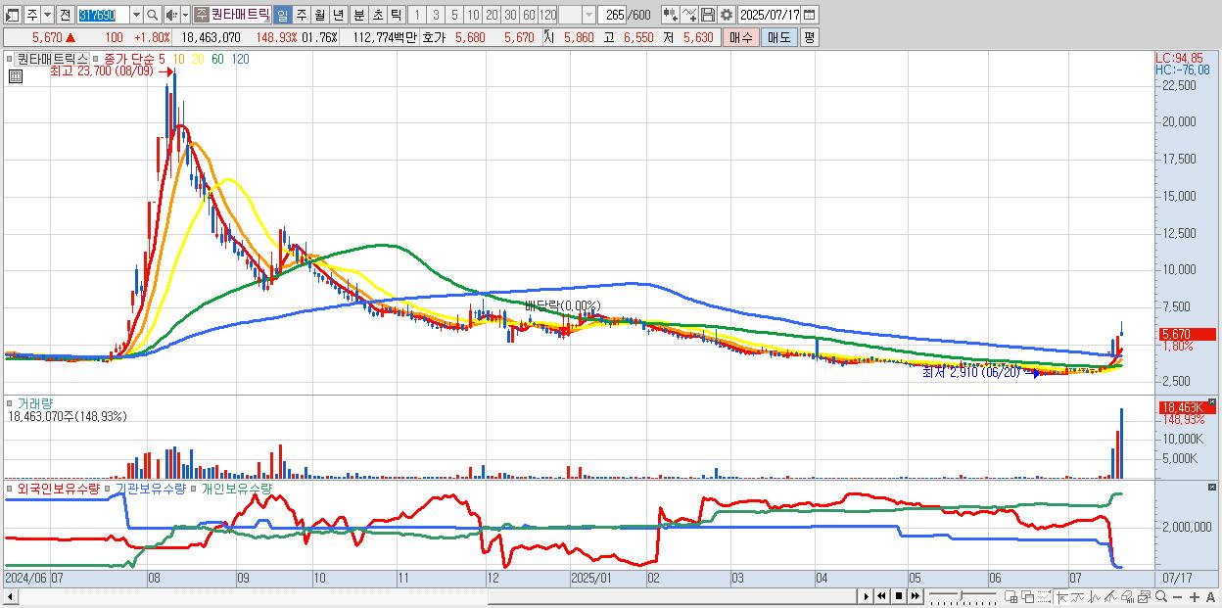Screen dimensions: 1222x608
Task: Click the 평 button
Action: 809,37
